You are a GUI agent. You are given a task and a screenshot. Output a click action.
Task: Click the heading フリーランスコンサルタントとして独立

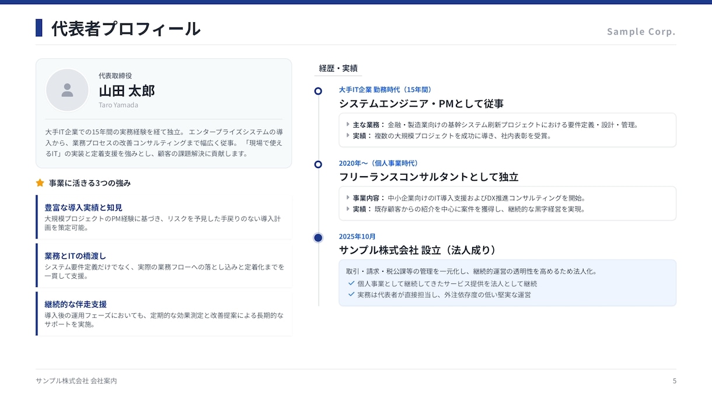click(429, 177)
